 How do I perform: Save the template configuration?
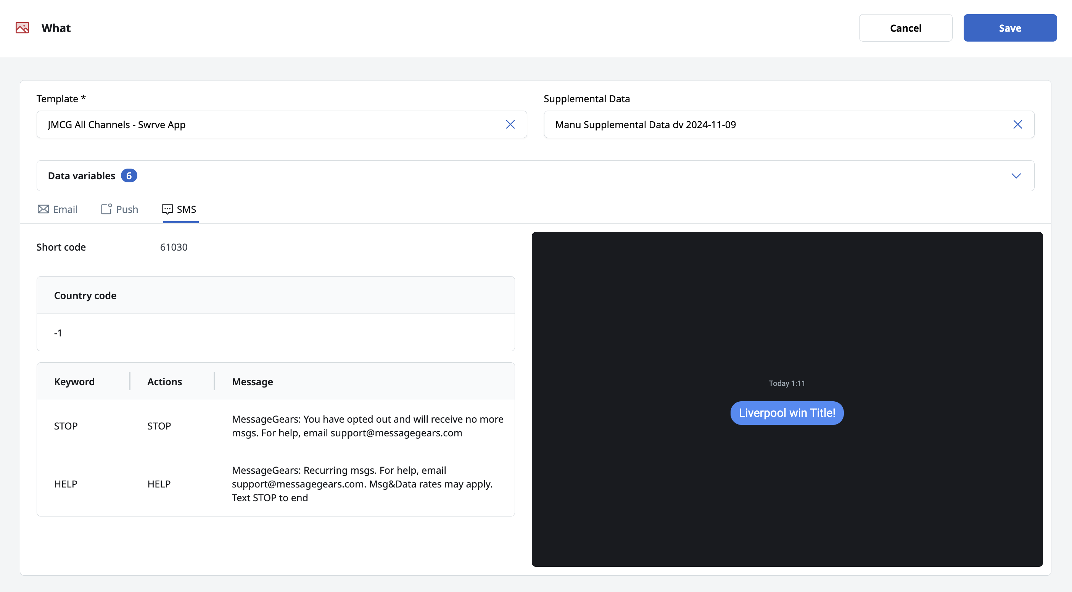(1010, 28)
